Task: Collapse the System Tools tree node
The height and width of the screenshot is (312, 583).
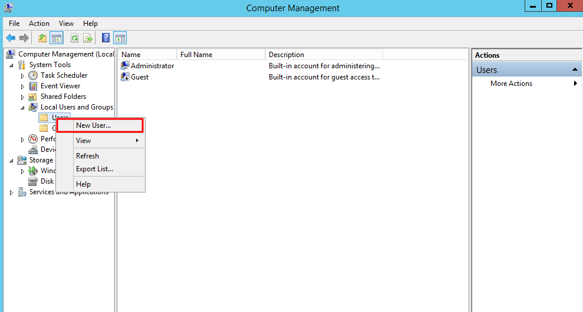Action: pos(11,65)
